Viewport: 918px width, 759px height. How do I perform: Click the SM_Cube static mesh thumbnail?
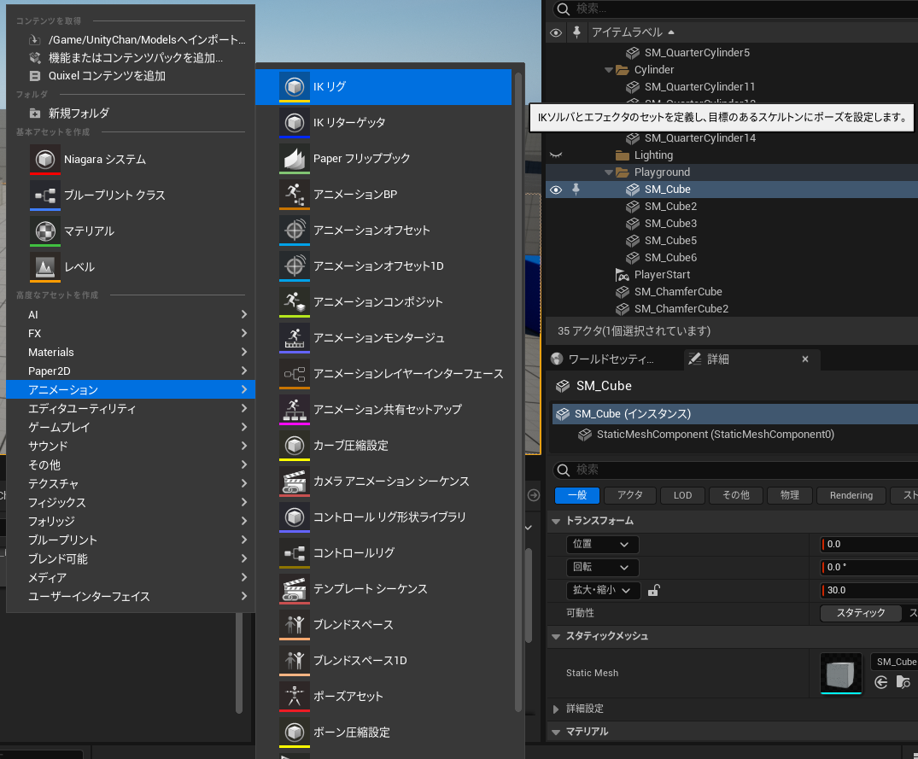pyautogui.click(x=841, y=674)
